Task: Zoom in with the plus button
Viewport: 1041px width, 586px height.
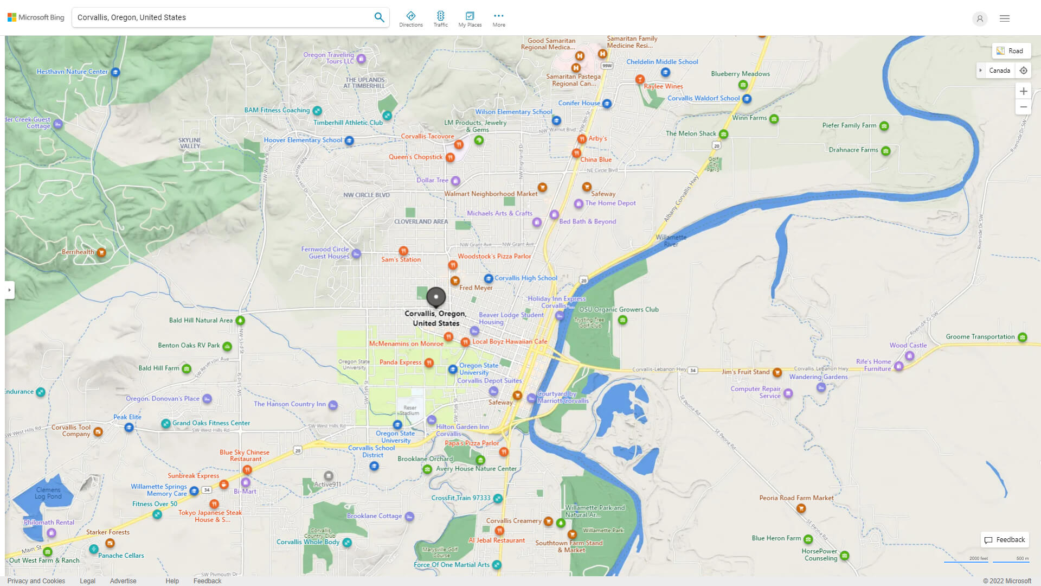Action: 1024,91
